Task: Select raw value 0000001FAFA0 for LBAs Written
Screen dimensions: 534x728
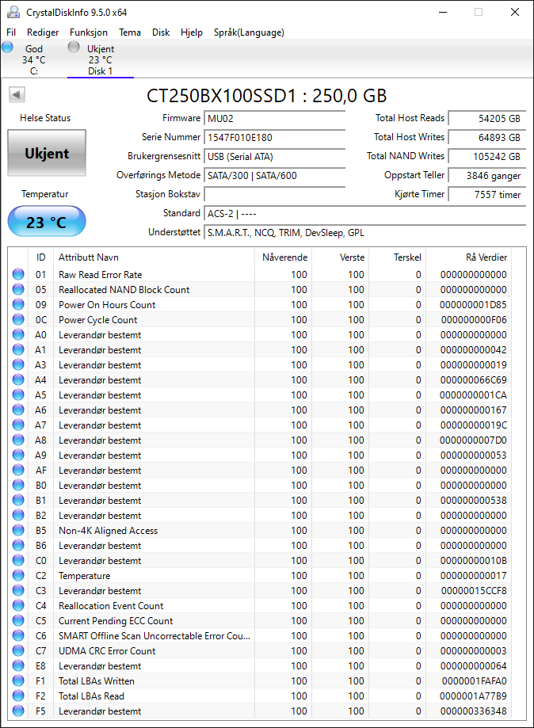Action: [474, 681]
